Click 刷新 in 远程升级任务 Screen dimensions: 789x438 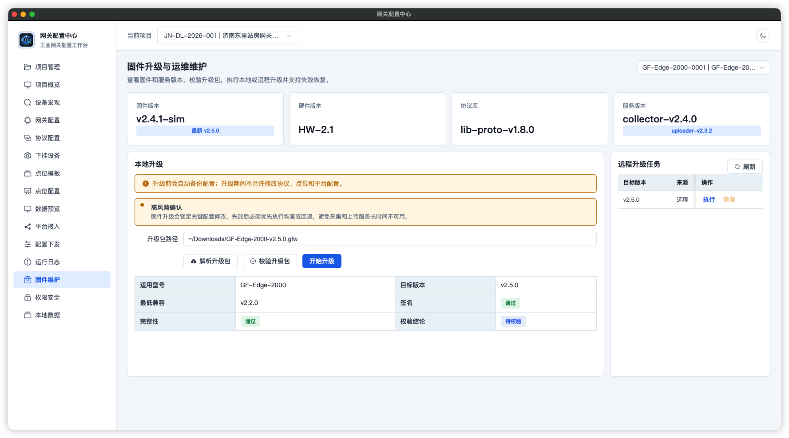click(745, 167)
